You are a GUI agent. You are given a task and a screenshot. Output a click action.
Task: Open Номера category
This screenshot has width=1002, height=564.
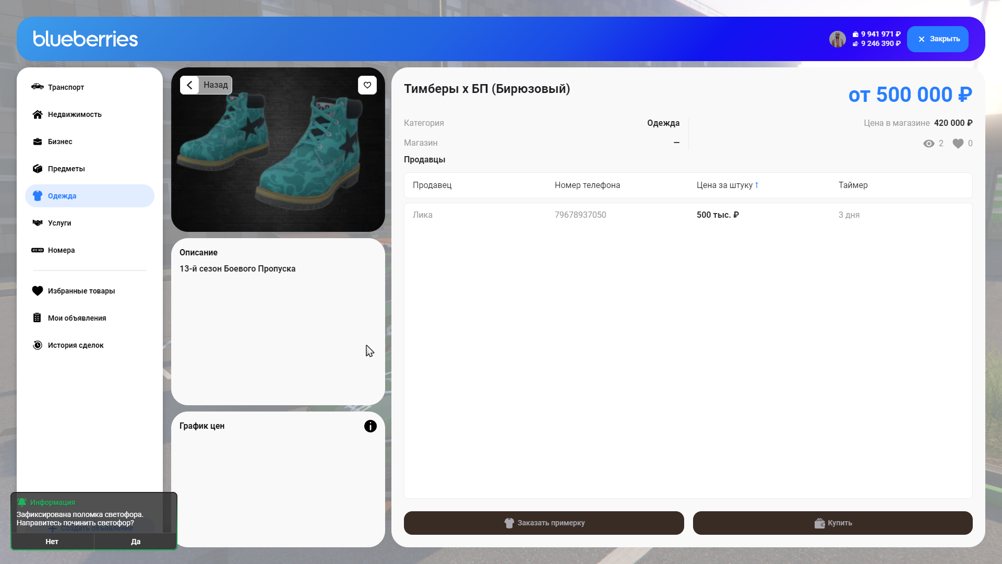point(90,250)
